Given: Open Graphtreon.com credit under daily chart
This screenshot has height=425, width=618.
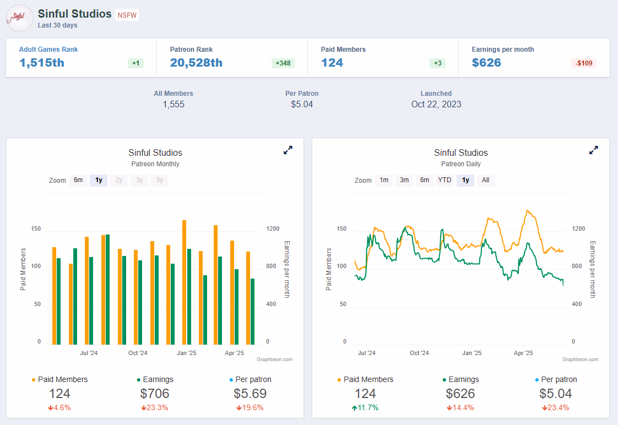Looking at the screenshot, I should pos(580,359).
